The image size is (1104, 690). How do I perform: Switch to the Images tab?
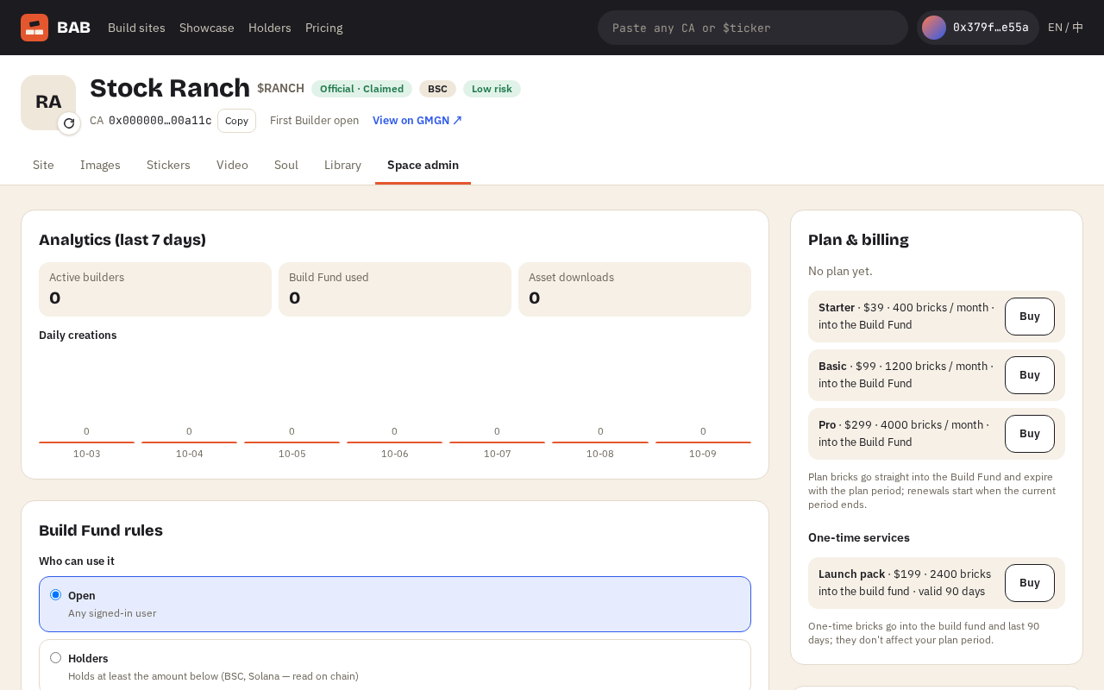pyautogui.click(x=100, y=165)
